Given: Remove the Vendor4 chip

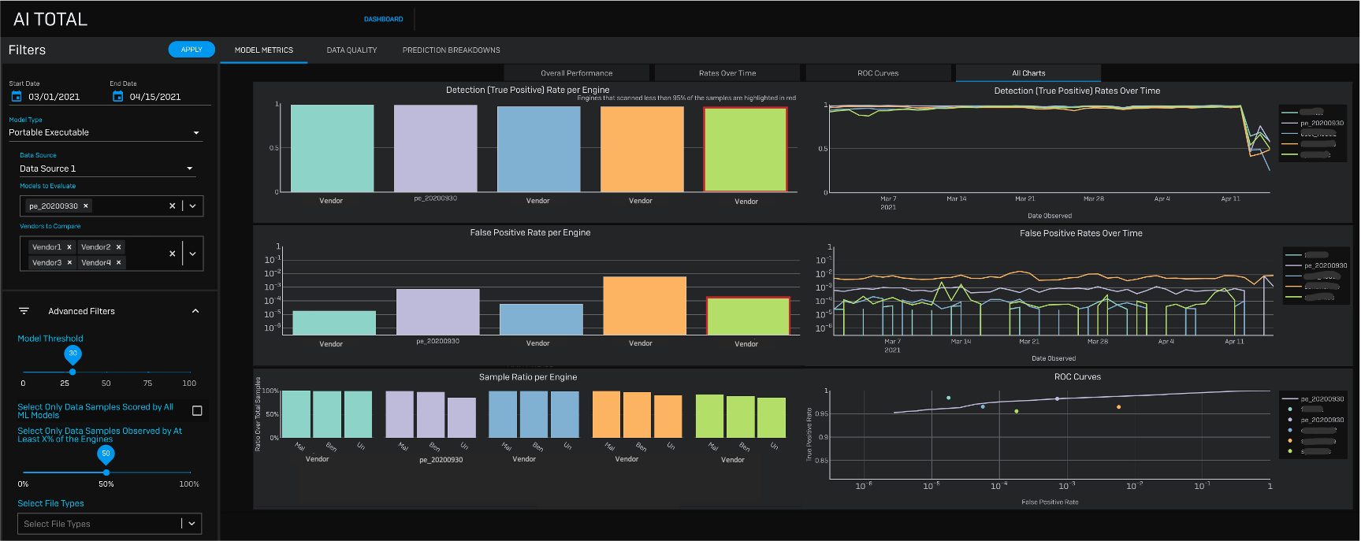Looking at the screenshot, I should pyautogui.click(x=119, y=263).
